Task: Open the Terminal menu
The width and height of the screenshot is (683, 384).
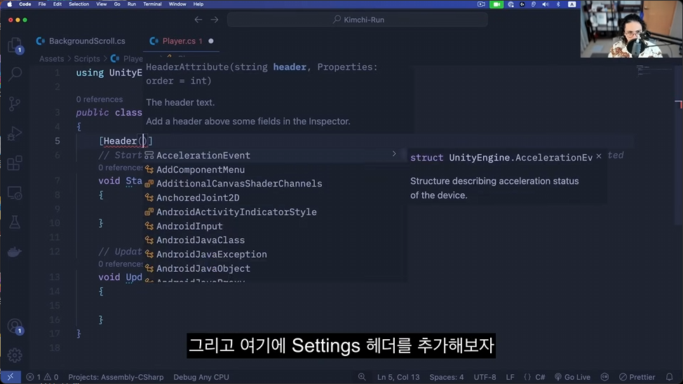Action: pyautogui.click(x=152, y=4)
